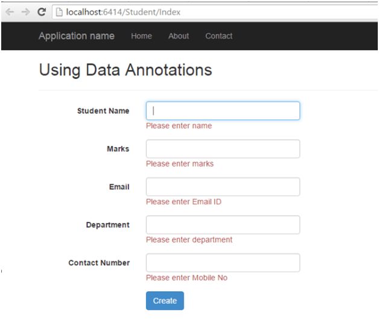379x319 pixels.
Task: Click the Department text box
Action: pyautogui.click(x=223, y=225)
